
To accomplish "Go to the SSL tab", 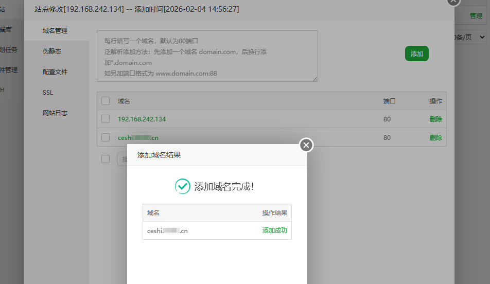I will [48, 93].
